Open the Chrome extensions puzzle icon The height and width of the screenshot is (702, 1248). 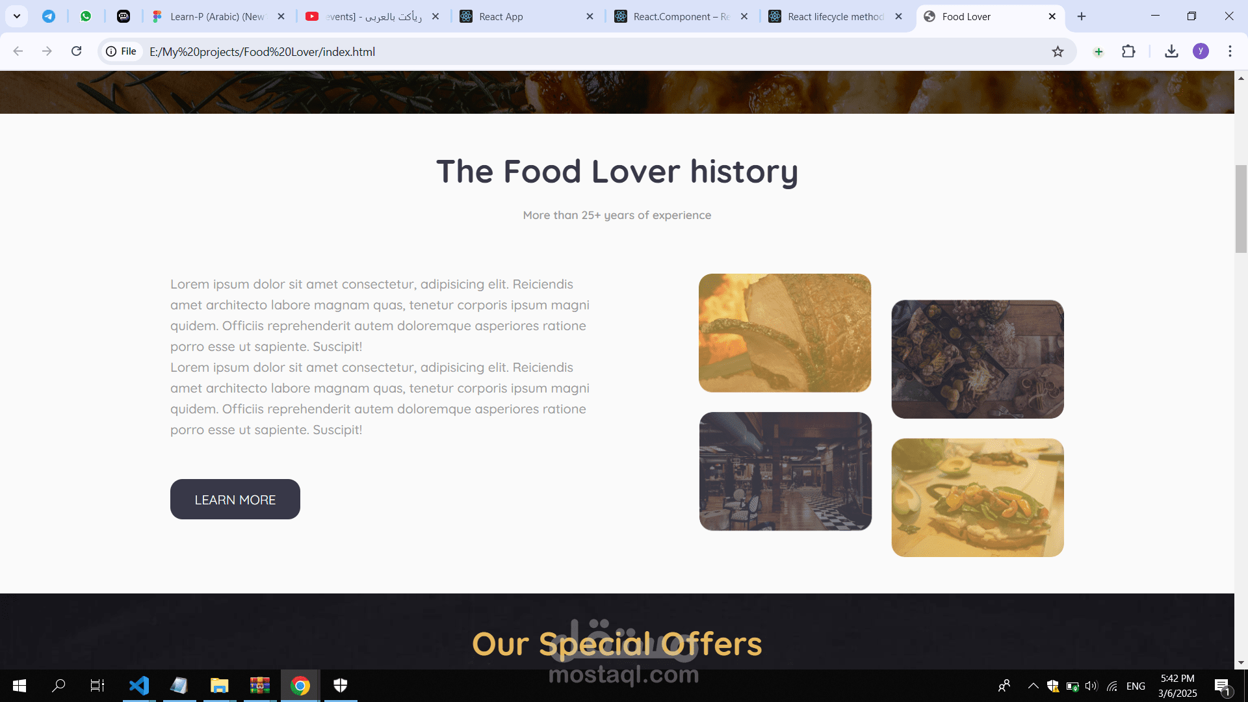coord(1128,51)
